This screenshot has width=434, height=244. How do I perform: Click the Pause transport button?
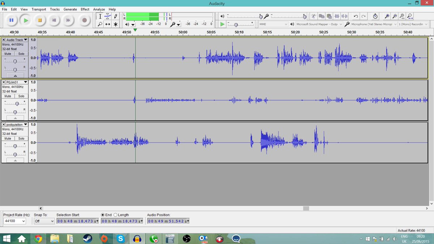pyautogui.click(x=11, y=20)
